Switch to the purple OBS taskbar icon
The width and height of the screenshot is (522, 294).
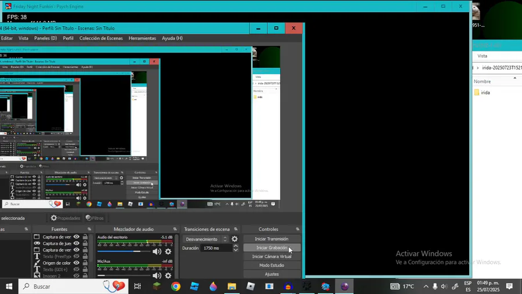click(344, 286)
